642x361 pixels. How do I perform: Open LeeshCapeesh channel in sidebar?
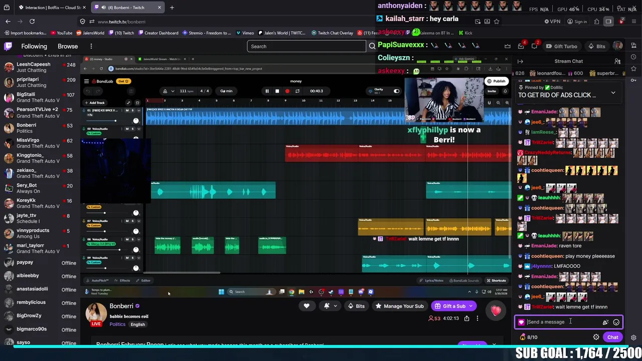pos(40,67)
